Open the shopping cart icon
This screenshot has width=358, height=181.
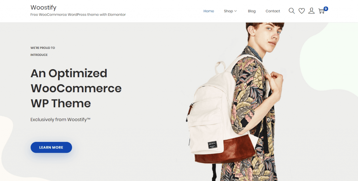tap(322, 11)
